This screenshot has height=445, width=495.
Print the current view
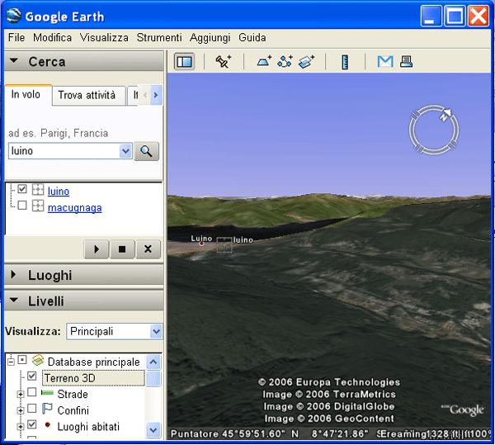[x=406, y=61]
